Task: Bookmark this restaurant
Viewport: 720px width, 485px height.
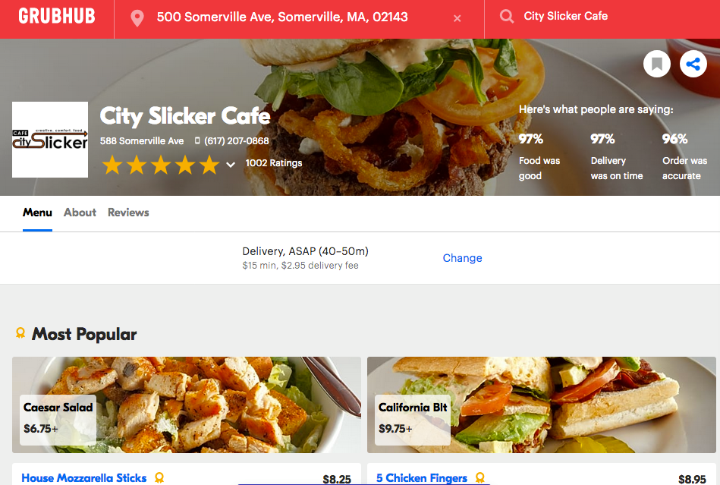Action: tap(657, 64)
